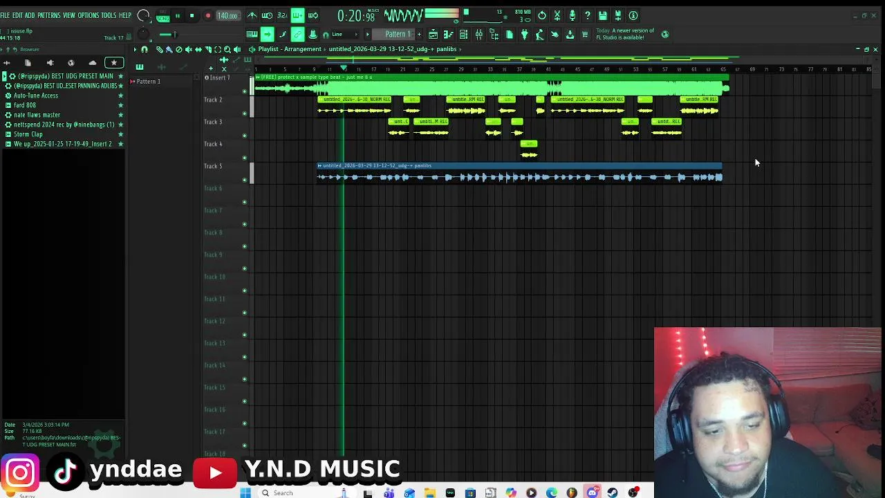This screenshot has width=885, height=498.
Task: Open the TOOLS menu
Action: (x=109, y=15)
